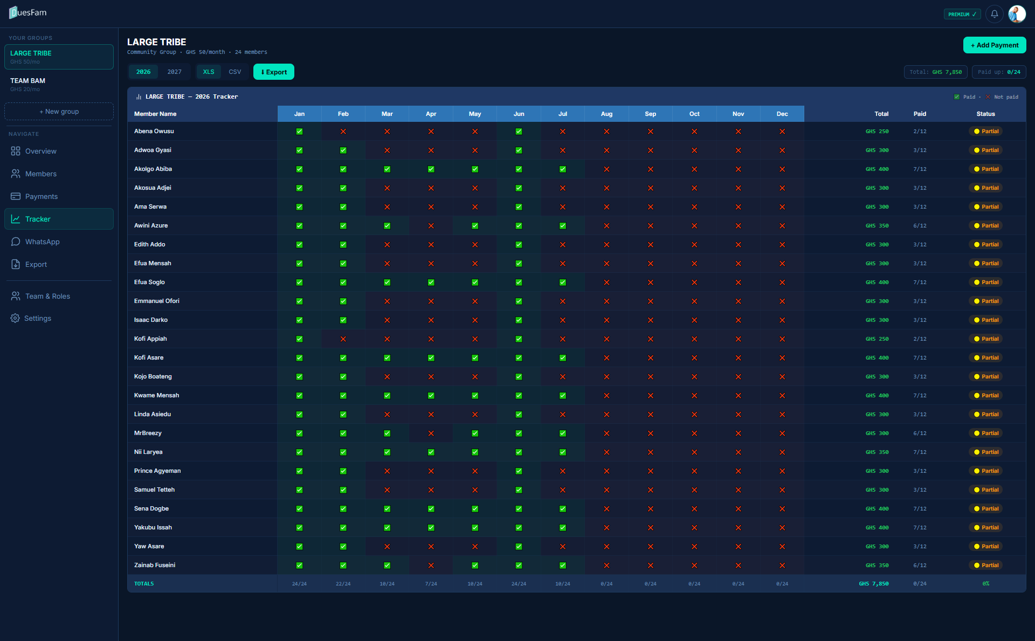Open the user profile avatar
The image size is (1035, 641).
click(x=1017, y=14)
